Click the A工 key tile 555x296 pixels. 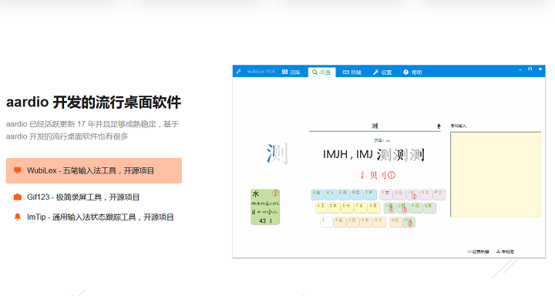[321, 208]
